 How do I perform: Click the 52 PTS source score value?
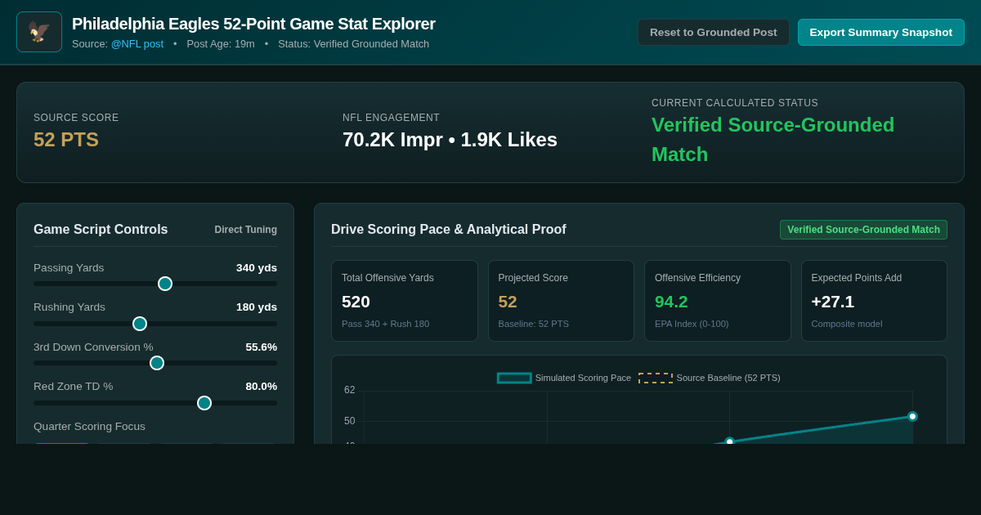click(x=66, y=140)
